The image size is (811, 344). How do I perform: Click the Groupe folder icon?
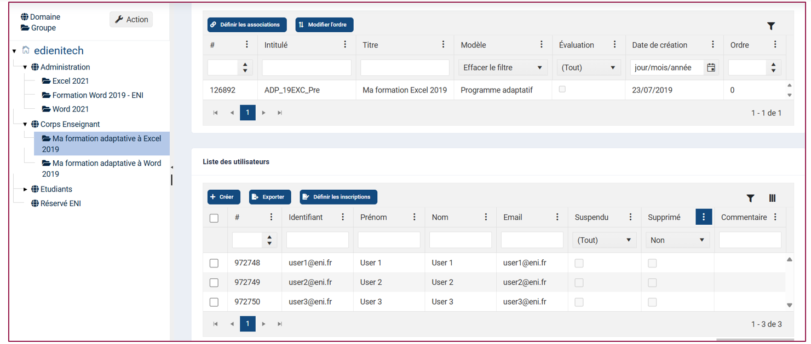[25, 28]
